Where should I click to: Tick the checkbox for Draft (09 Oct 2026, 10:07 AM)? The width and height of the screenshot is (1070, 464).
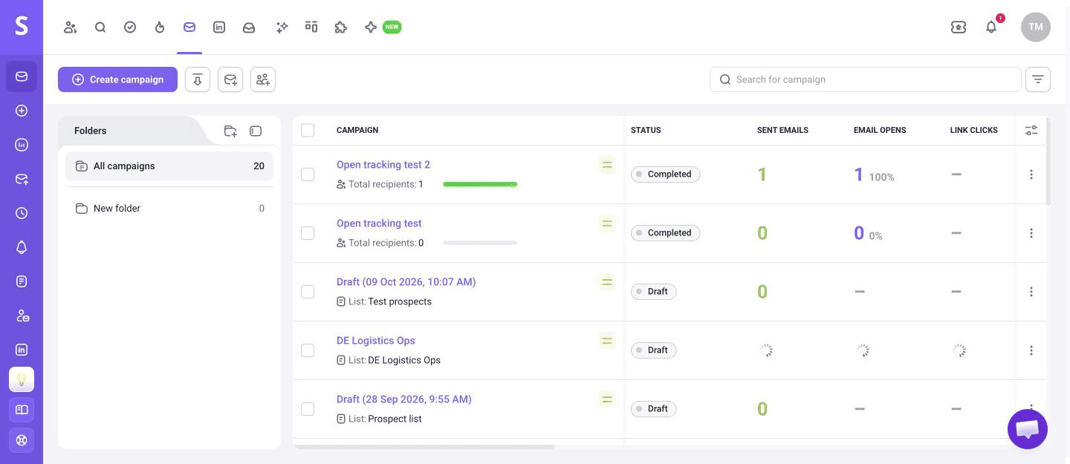point(308,292)
